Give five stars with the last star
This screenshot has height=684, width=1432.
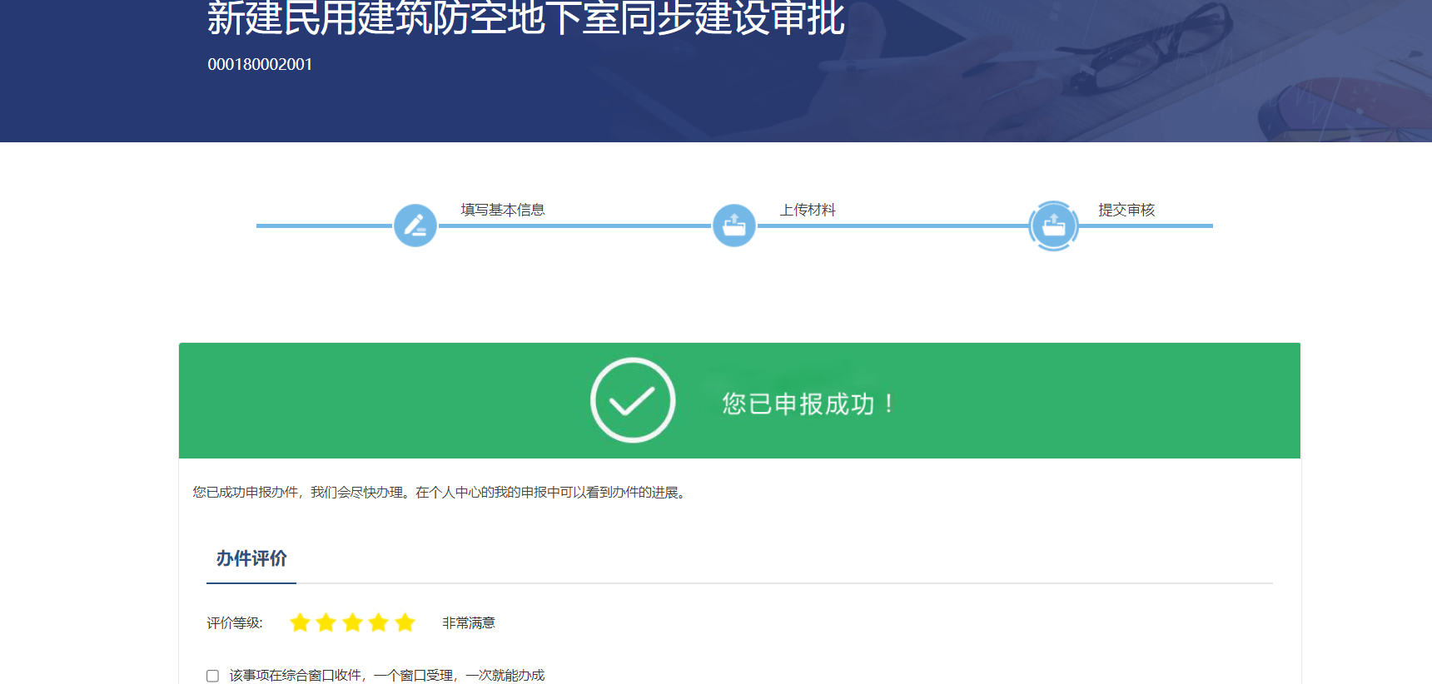tap(405, 622)
